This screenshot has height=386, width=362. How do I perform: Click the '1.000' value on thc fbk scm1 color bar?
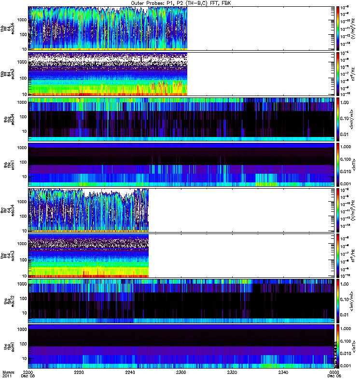pyautogui.click(x=346, y=329)
